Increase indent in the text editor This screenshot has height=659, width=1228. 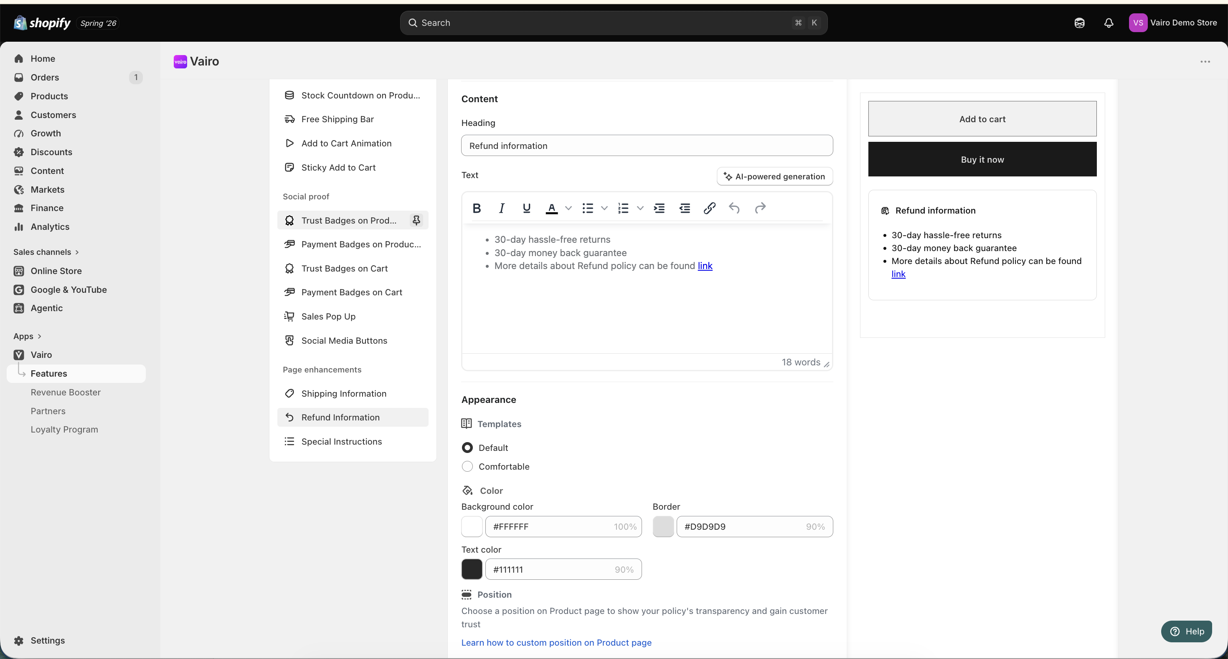[x=659, y=208]
